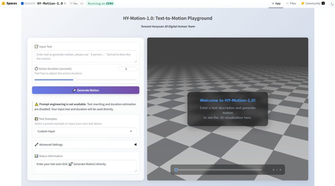Click the like count number 43
Viewport: 335px width, 186px height.
81,4
